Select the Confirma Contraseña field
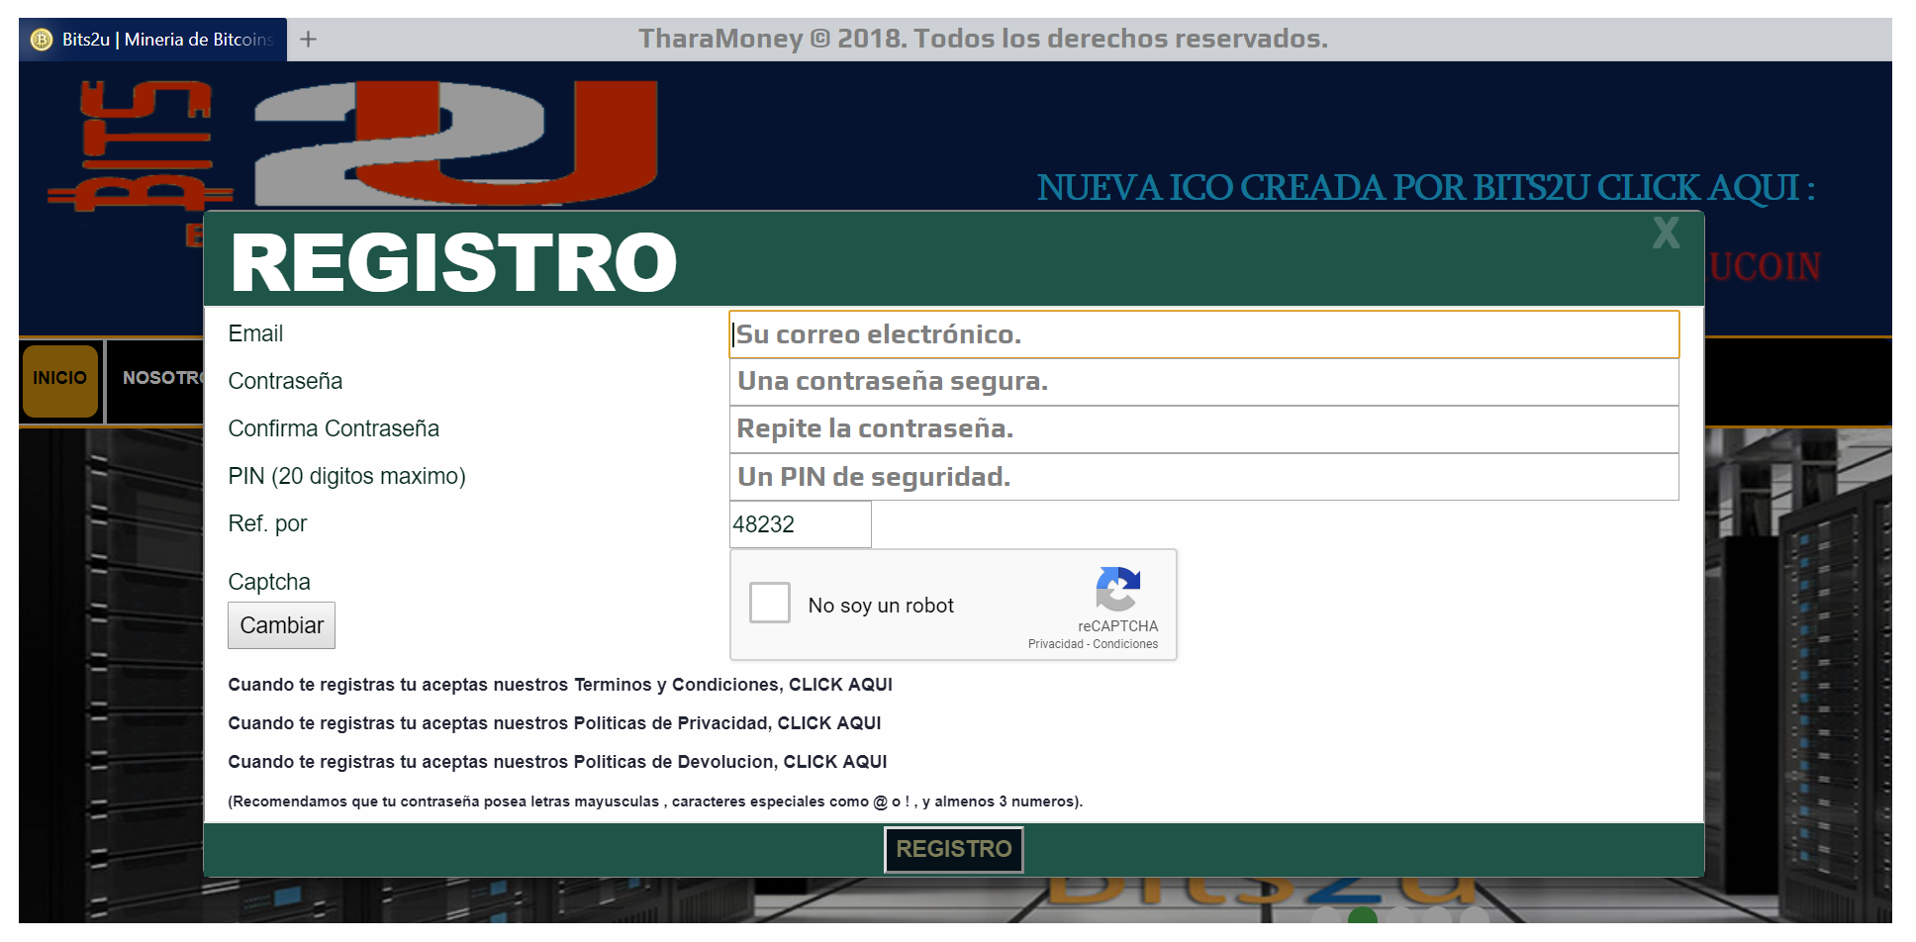Viewport: 1916px width, 942px height. [1203, 429]
